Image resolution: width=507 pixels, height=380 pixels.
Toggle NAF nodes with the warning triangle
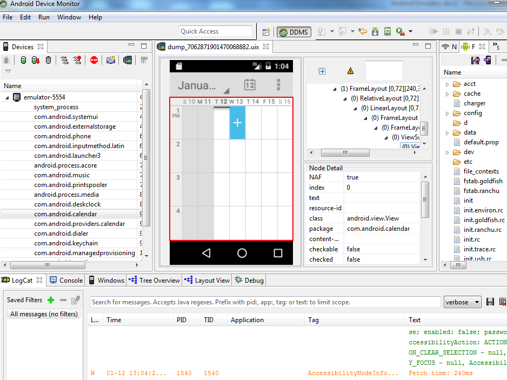(x=350, y=71)
